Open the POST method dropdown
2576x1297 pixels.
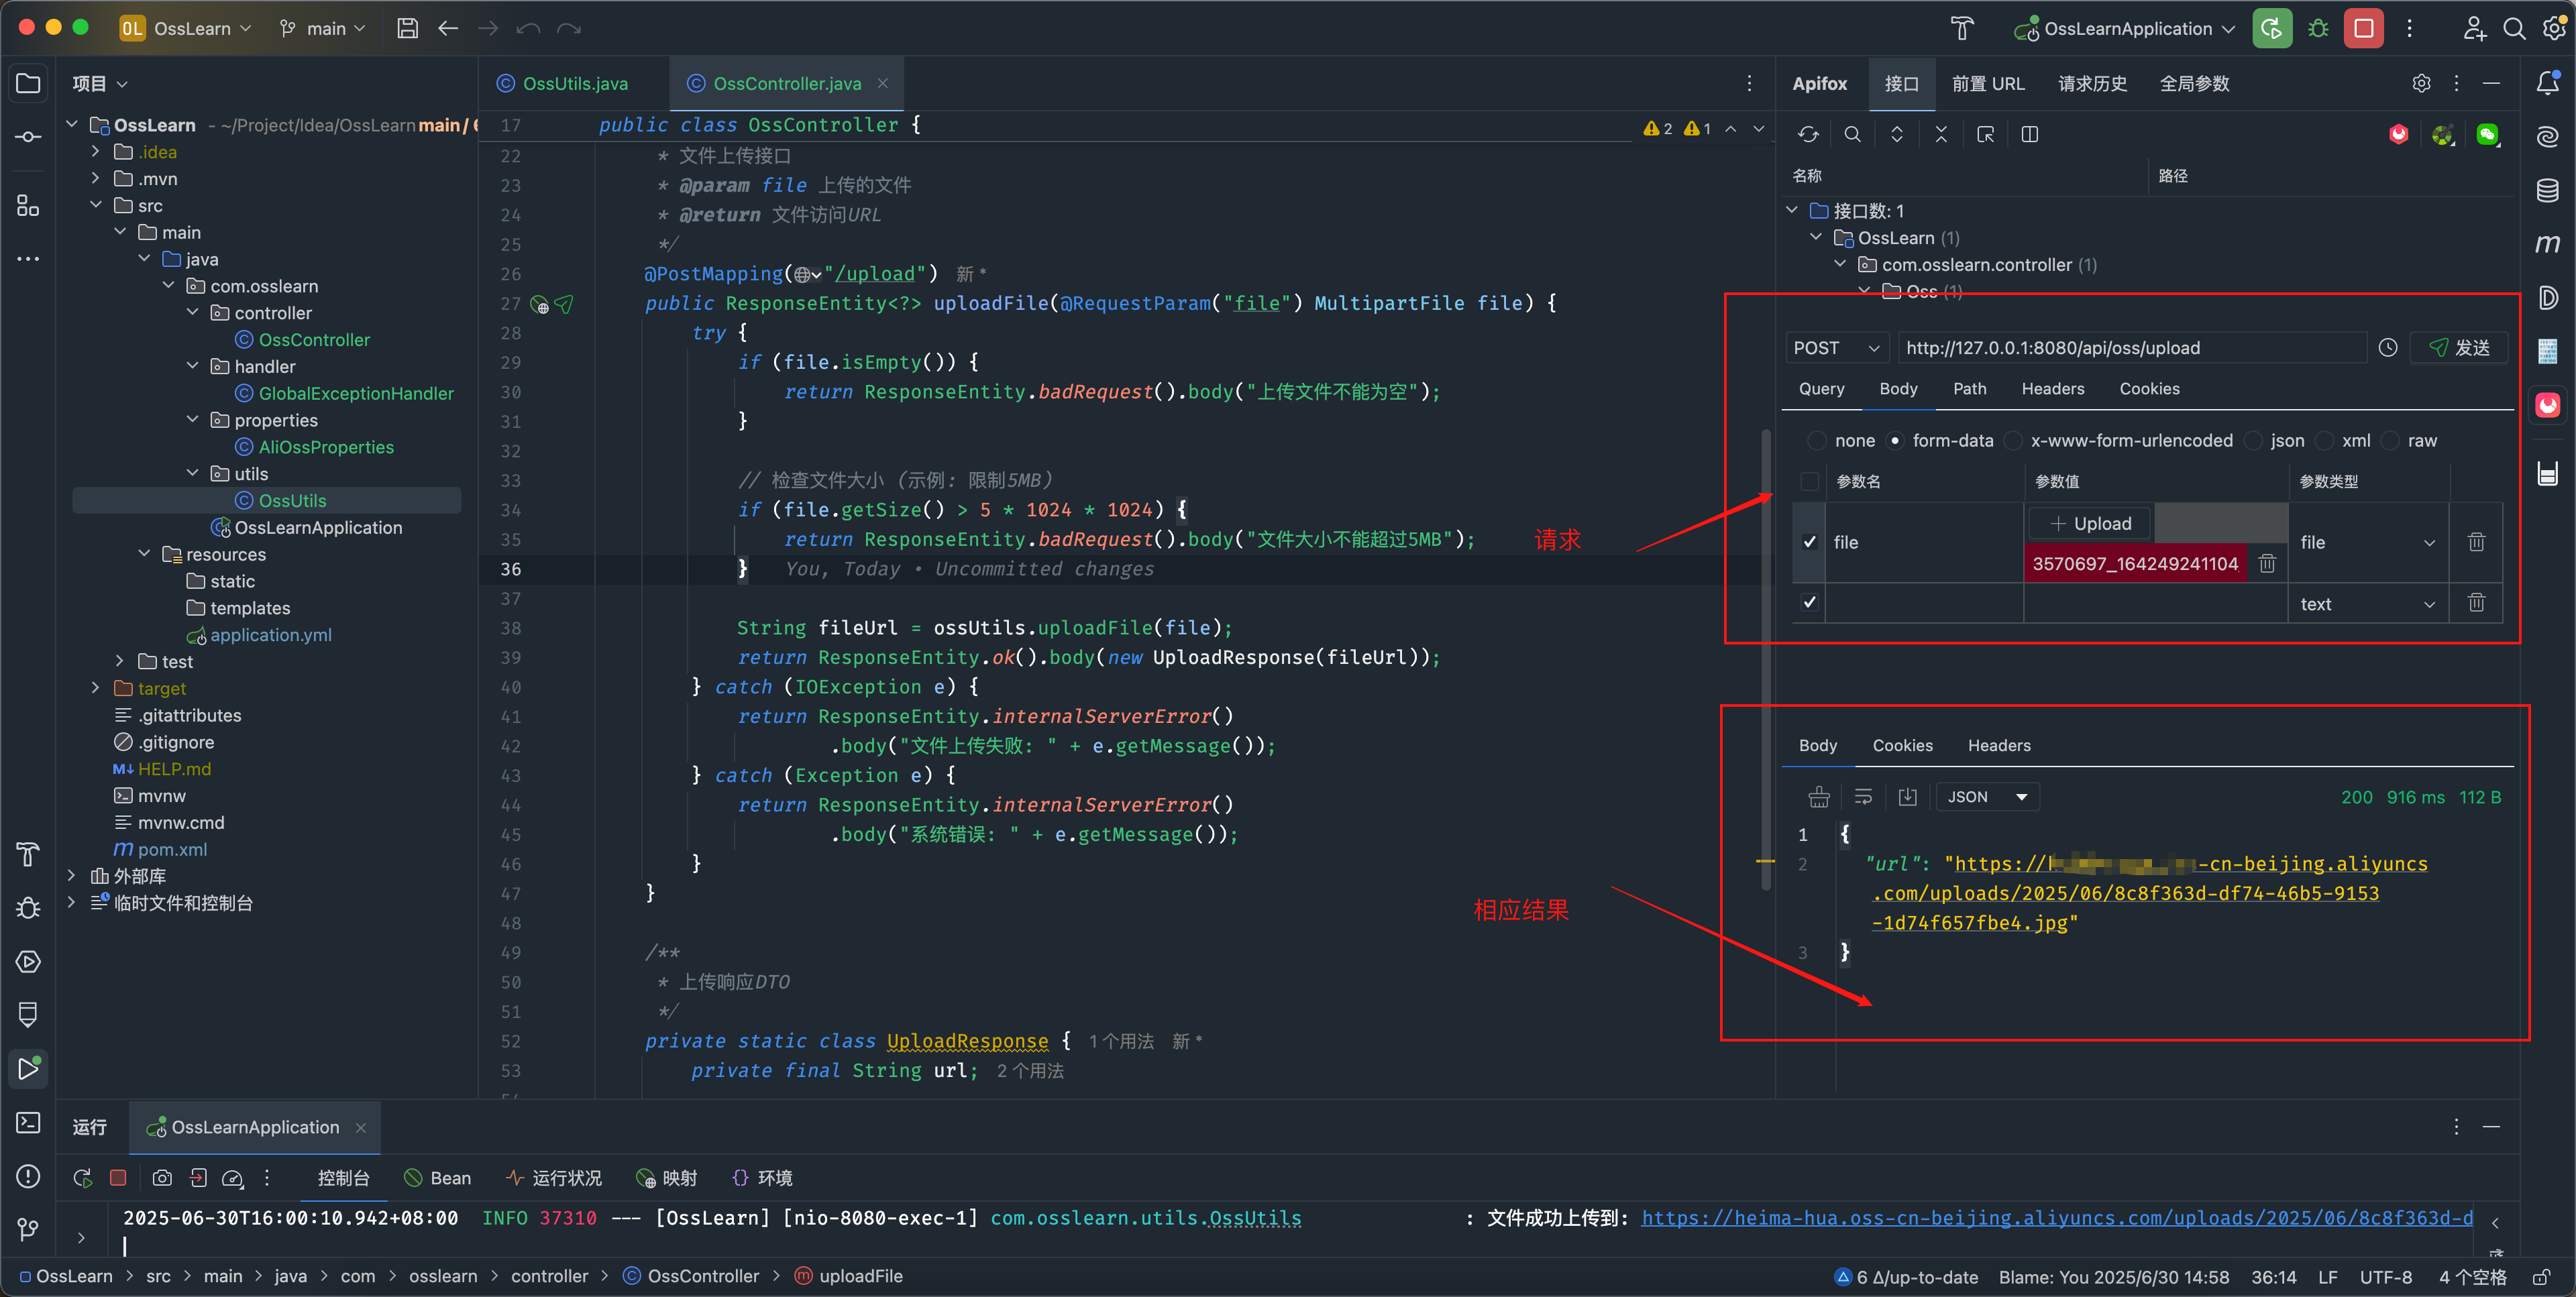[x=1836, y=348]
